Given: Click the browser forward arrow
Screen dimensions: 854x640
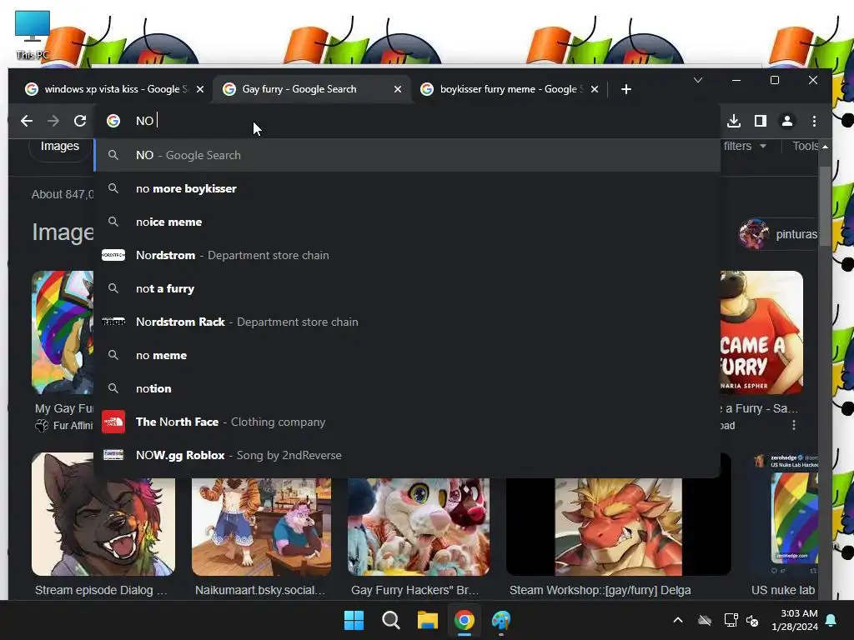Looking at the screenshot, I should tap(53, 121).
